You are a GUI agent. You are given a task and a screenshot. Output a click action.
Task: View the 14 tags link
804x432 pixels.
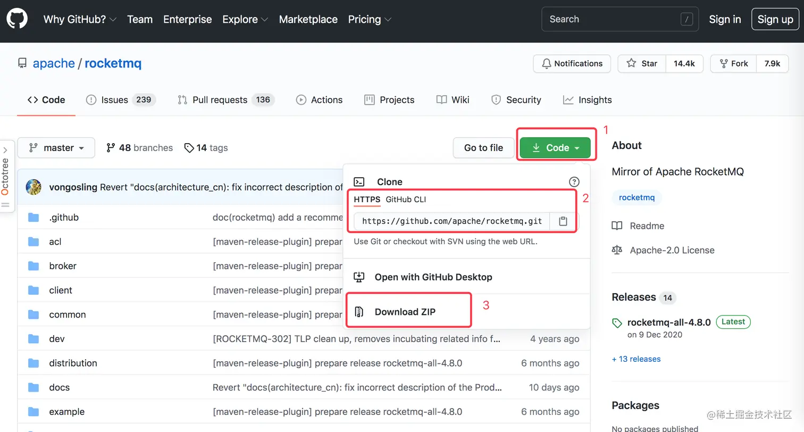(206, 147)
